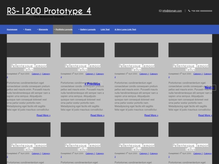Click the « Previous navigation button
The image size is (219, 164).
(x=92, y=84)
